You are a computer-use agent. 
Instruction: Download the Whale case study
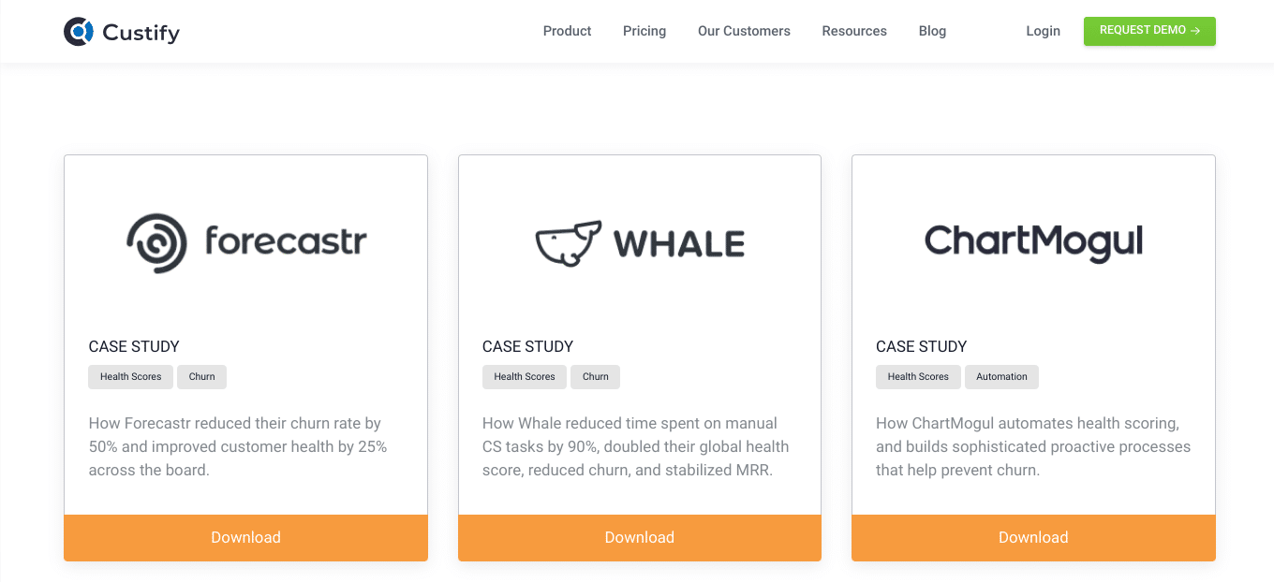tap(640, 538)
